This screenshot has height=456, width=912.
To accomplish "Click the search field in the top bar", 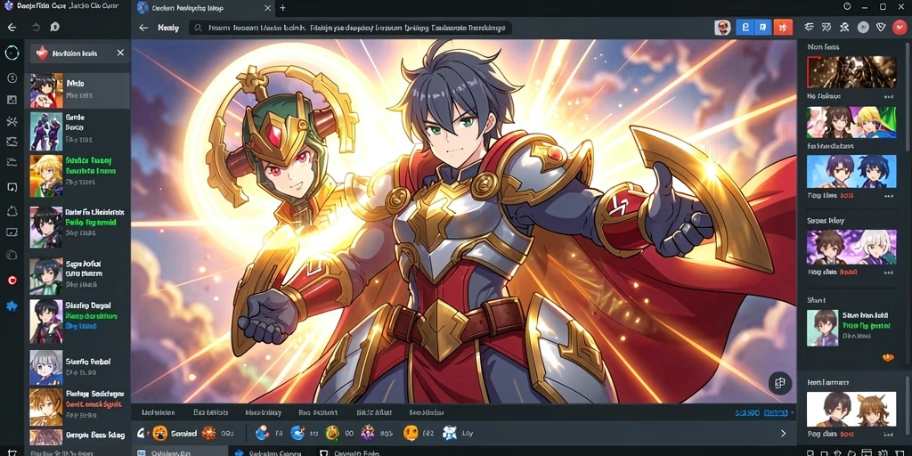I will pos(351,28).
